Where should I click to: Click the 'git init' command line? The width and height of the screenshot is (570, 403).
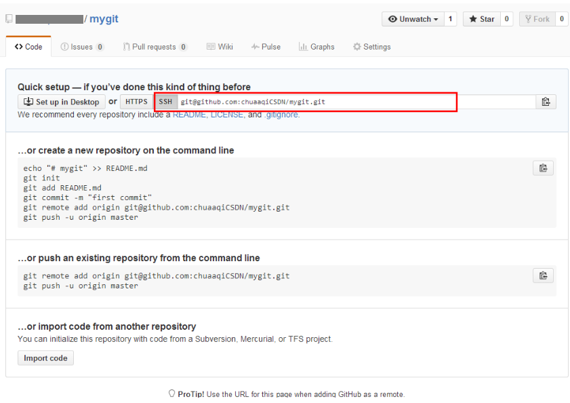(41, 178)
